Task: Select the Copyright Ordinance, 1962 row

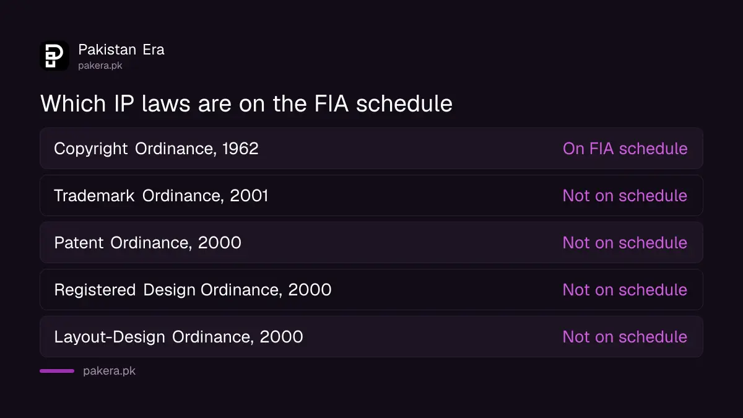Action: (x=371, y=149)
